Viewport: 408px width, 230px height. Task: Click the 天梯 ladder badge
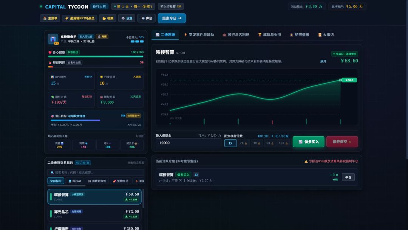point(102,36)
